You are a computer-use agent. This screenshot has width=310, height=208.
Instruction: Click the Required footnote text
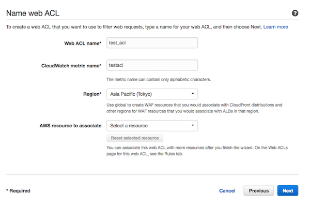pos(18,191)
